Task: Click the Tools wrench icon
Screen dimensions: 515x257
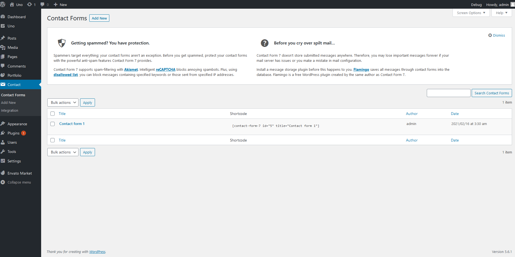Action: click(x=3, y=152)
